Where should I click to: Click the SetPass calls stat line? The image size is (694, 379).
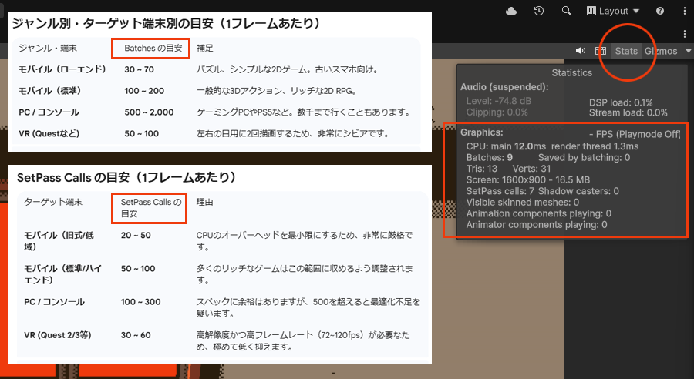(x=500, y=190)
